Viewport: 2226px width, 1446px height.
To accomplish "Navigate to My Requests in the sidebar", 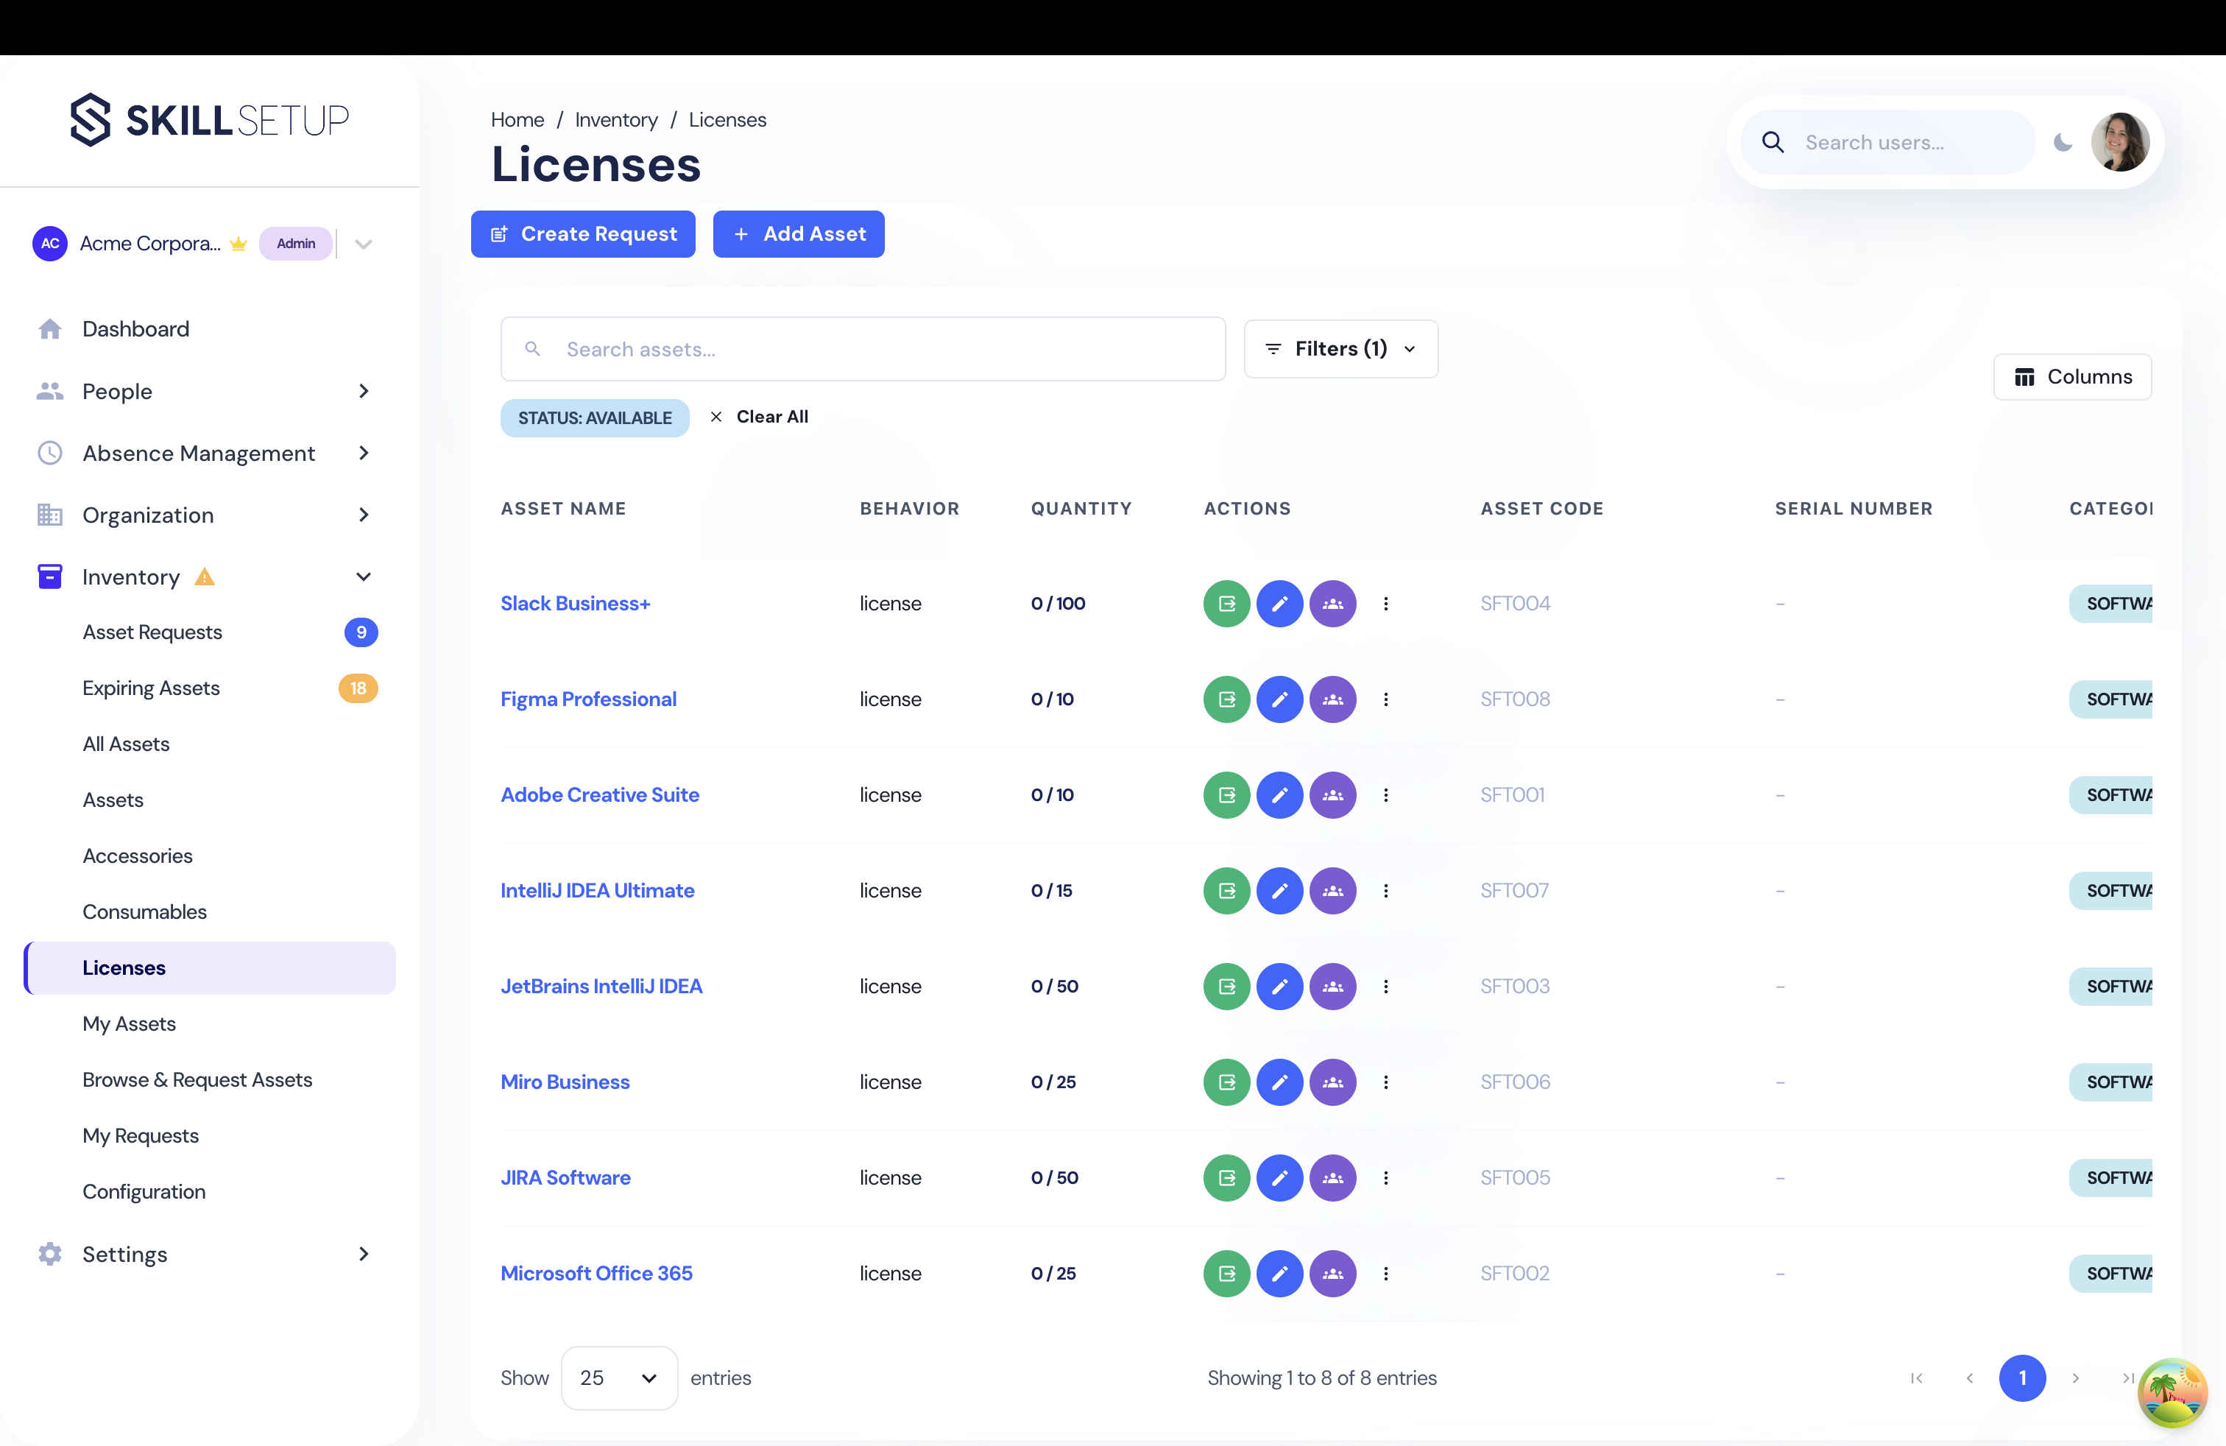I will pos(141,1135).
